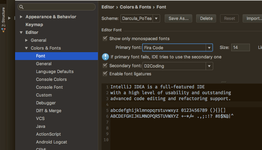Select Language Defaults settings page
Viewport: 262px width, 150px height.
[55, 71]
